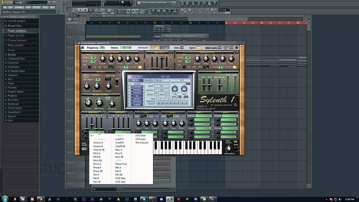Viewport: 359px width, 202px height.
Task: Choose Pan B from the destination menu
Action: point(96,178)
